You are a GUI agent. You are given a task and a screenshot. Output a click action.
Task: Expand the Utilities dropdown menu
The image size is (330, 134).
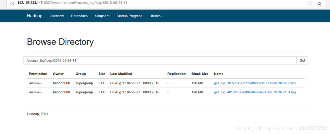(156, 16)
